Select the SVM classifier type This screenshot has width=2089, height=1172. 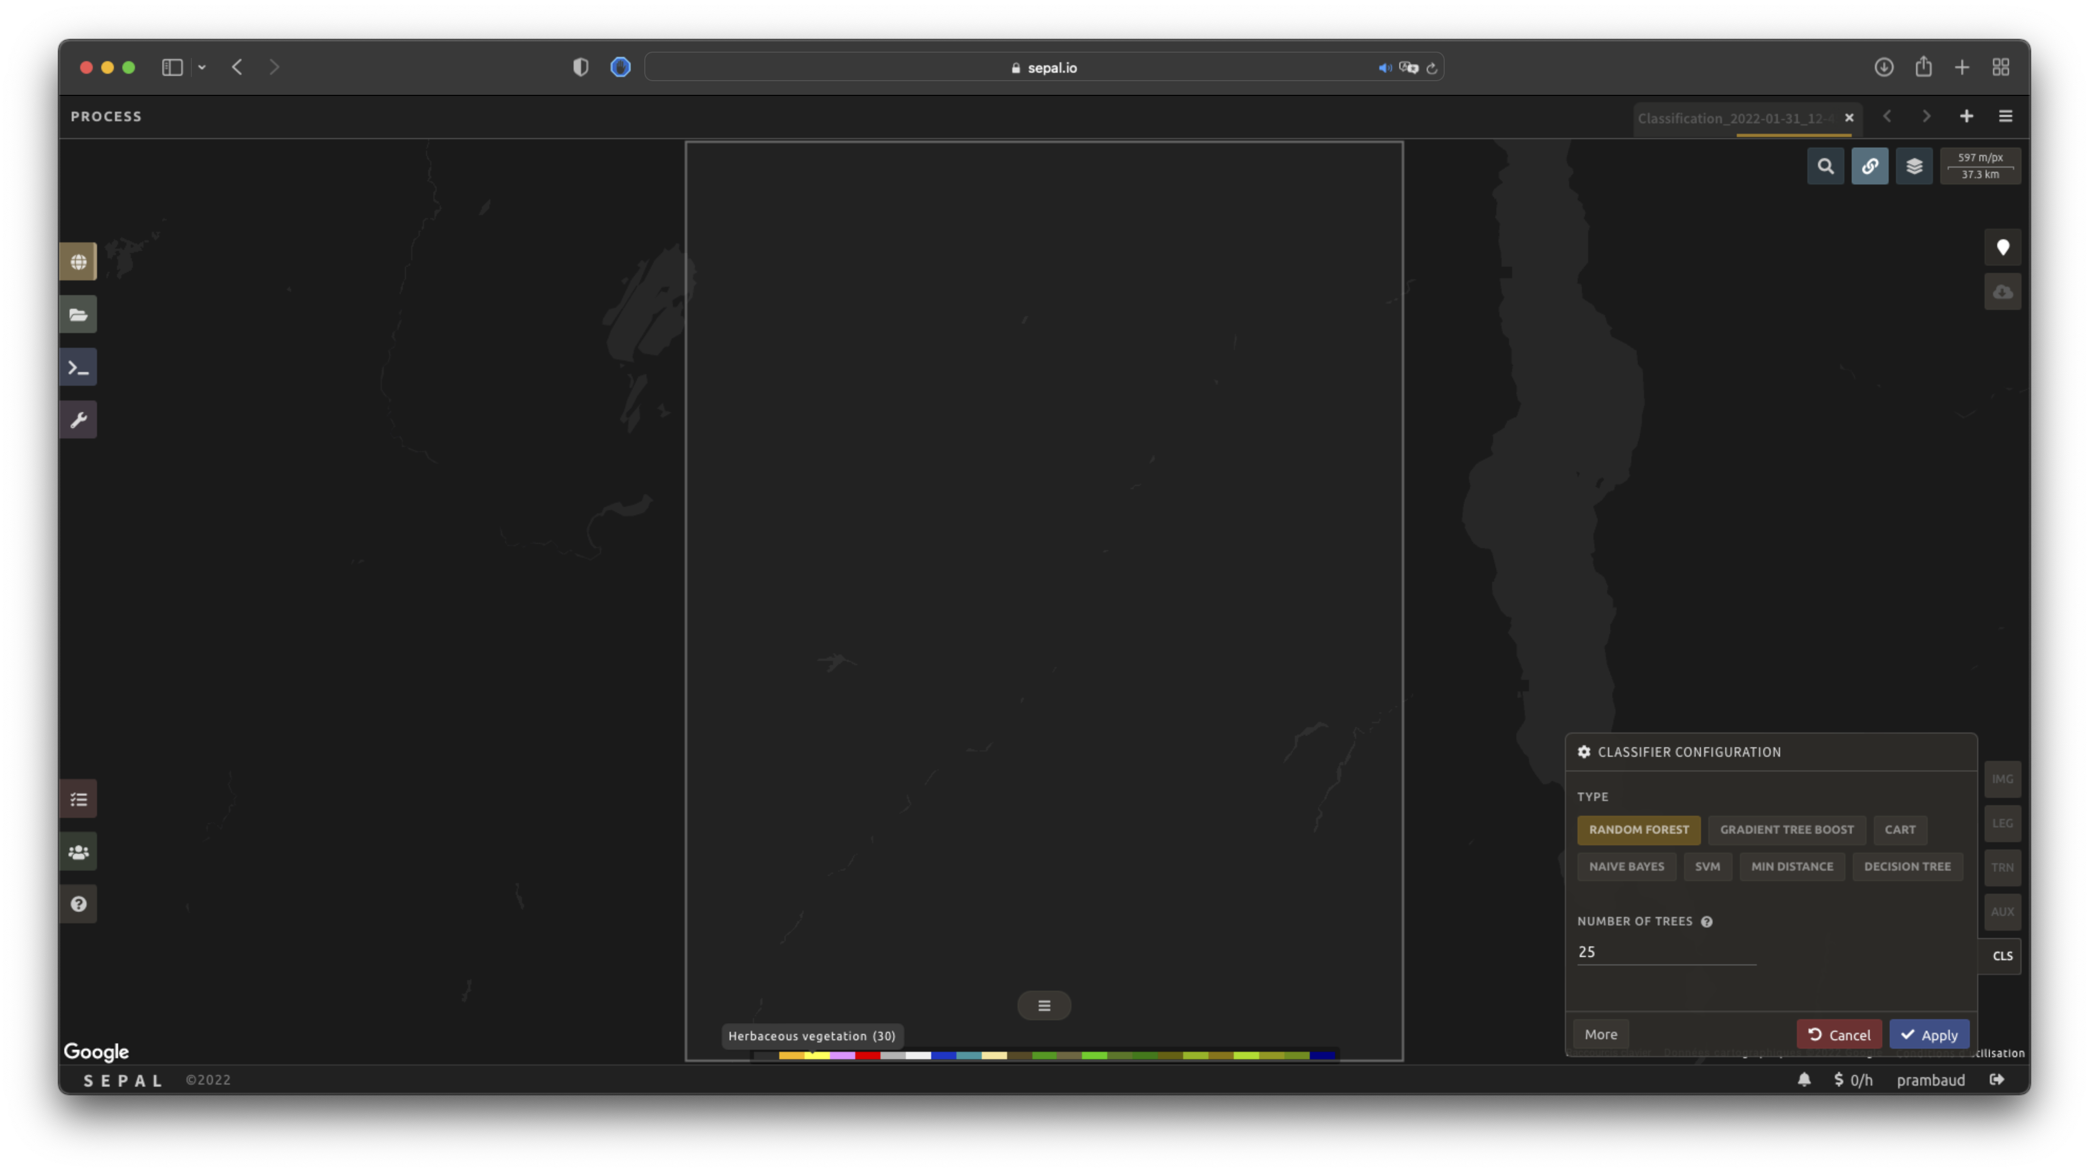point(1707,866)
